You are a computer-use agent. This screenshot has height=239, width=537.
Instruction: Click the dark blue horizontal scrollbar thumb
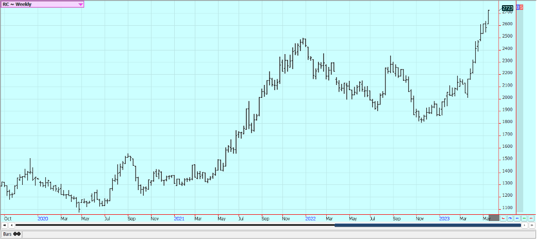point(428,225)
